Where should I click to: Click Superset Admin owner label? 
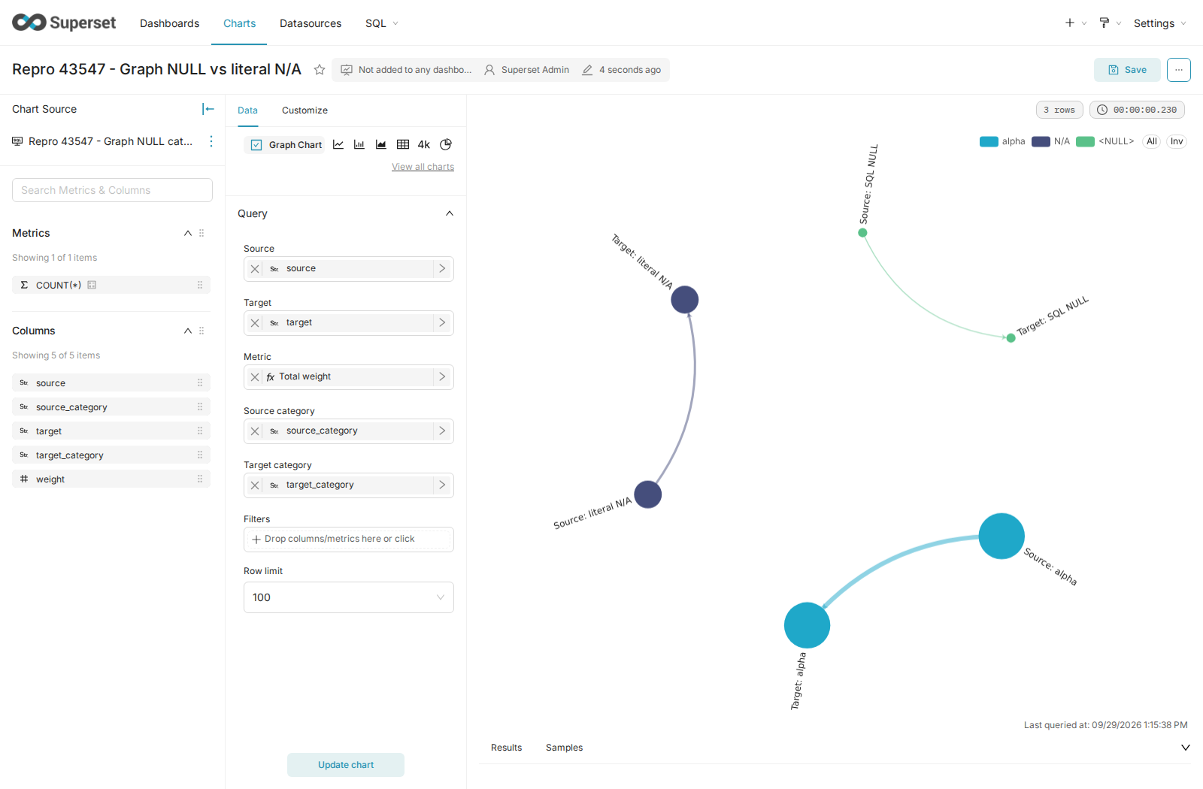pos(527,70)
